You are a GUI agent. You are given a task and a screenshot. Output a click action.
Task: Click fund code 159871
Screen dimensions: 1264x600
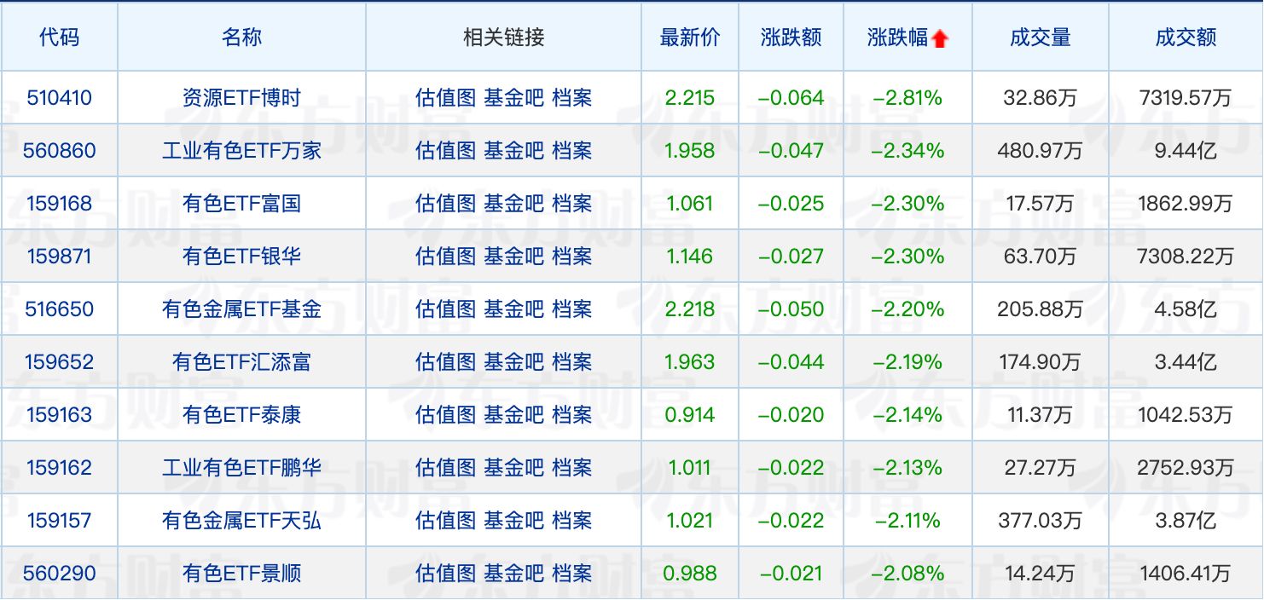[59, 257]
